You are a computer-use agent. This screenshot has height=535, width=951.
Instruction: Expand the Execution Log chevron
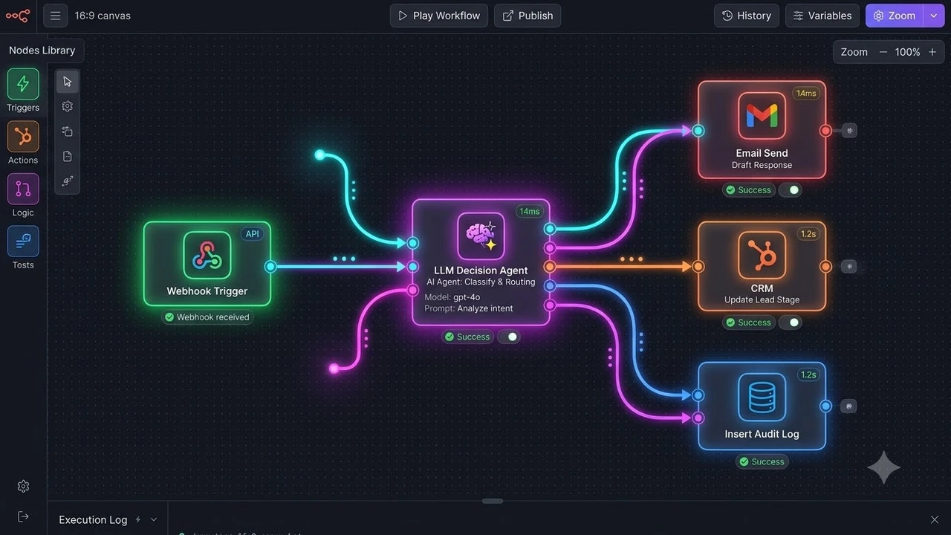pyautogui.click(x=154, y=519)
